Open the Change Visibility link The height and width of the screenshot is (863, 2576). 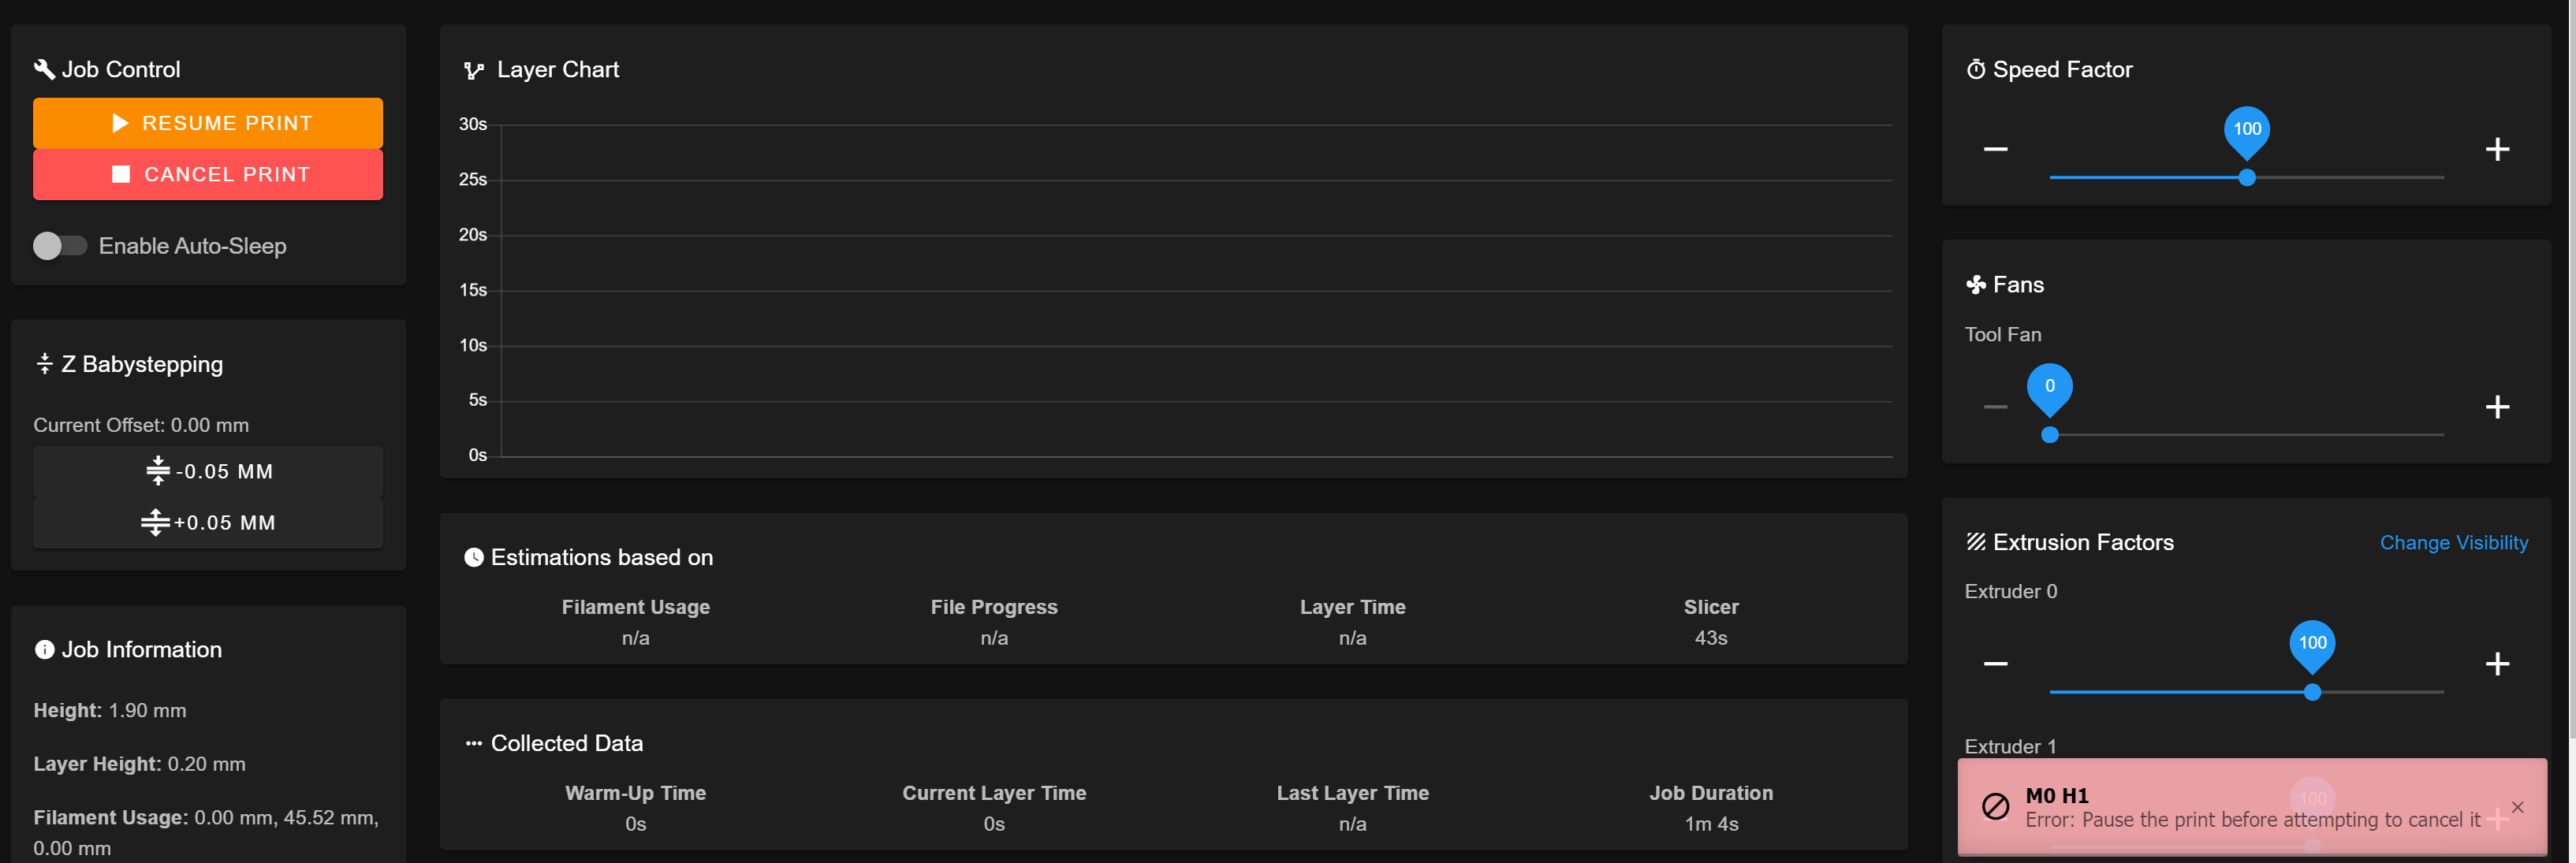point(2453,543)
